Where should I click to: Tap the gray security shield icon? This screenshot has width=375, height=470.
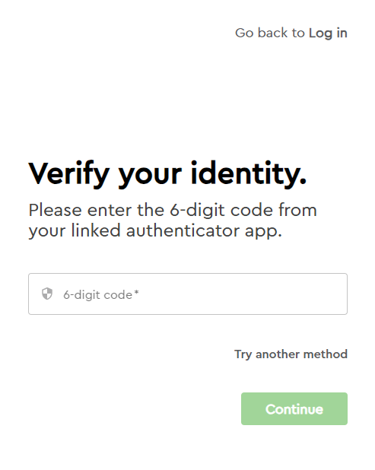pyautogui.click(x=47, y=294)
